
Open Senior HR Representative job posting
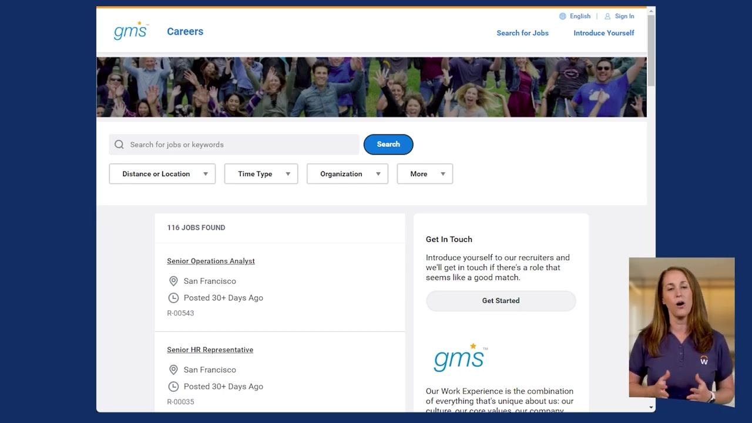pos(210,350)
